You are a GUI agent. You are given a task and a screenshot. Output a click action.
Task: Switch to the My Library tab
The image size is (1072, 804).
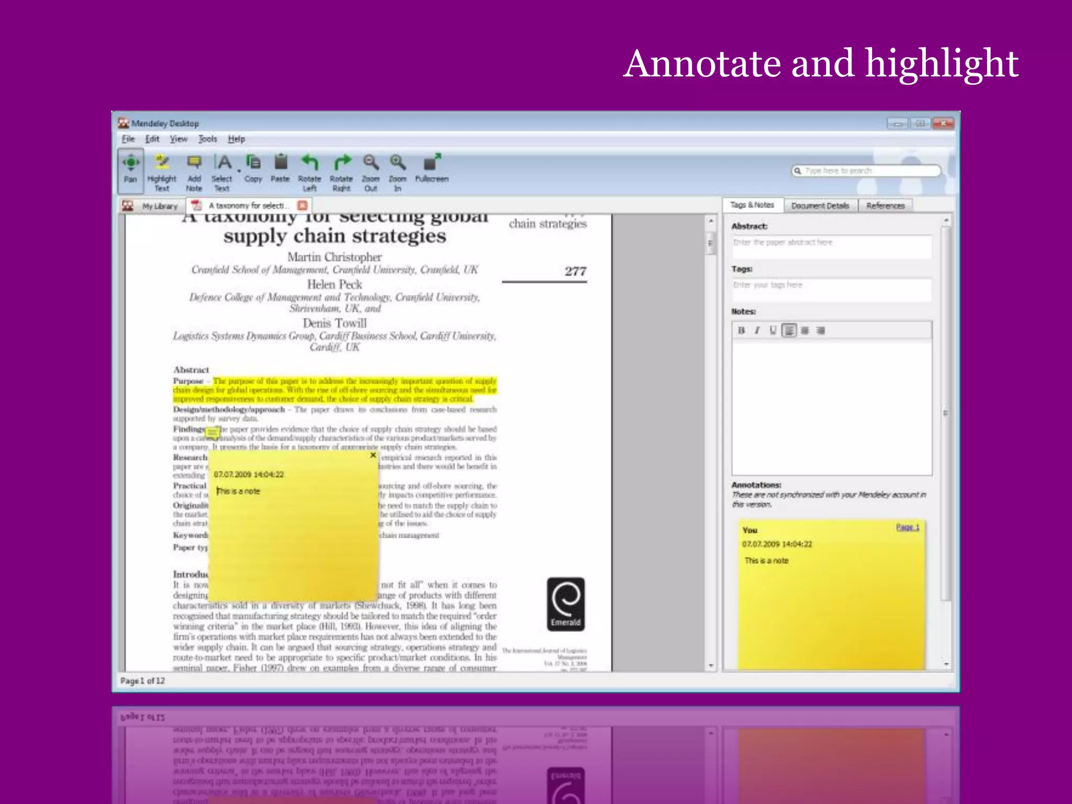pyautogui.click(x=152, y=206)
